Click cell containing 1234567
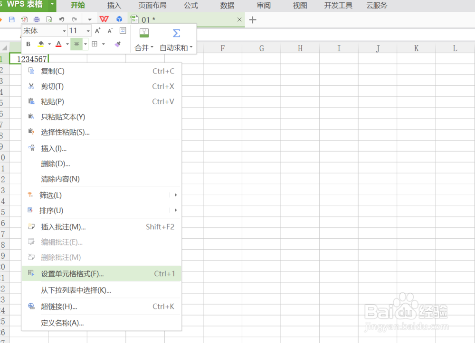The width and height of the screenshot is (475, 343). (x=29, y=59)
